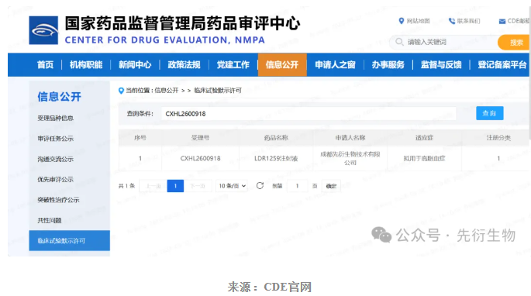Click indication cell 拟用于高脂血症
Image resolution: width=531 pixels, height=296 pixels.
tap(424, 158)
